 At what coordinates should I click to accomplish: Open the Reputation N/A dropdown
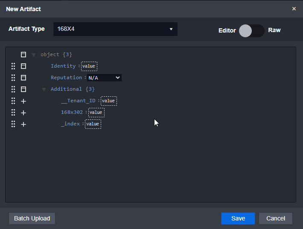click(104, 78)
